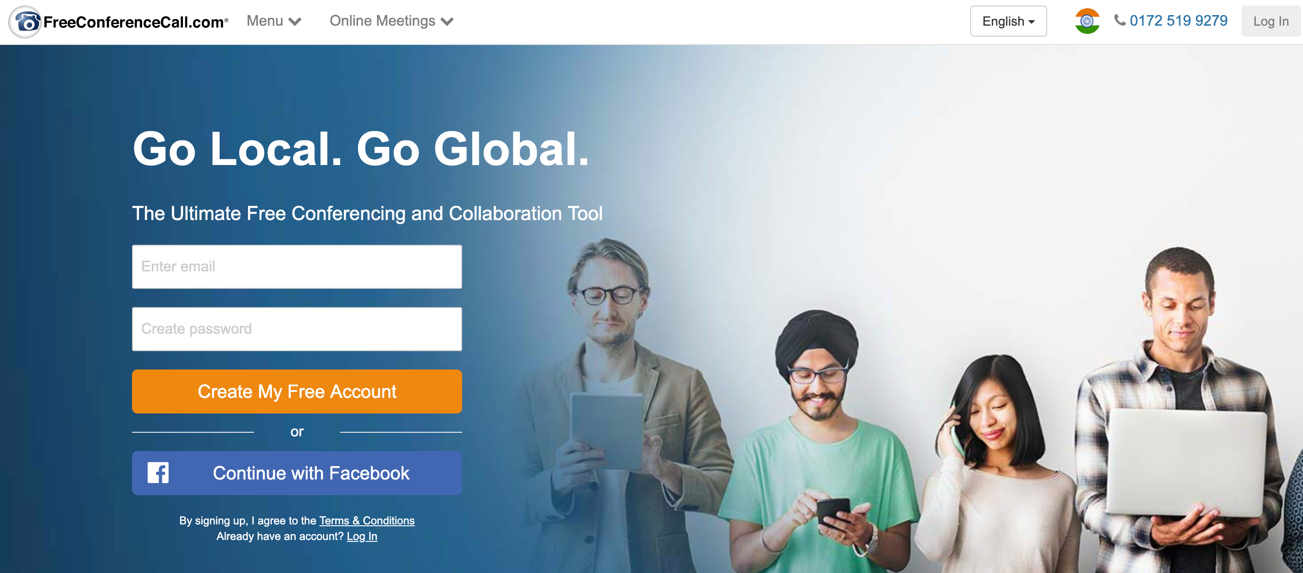Follow the Log In link below form
1303x573 pixels.
pyautogui.click(x=362, y=536)
